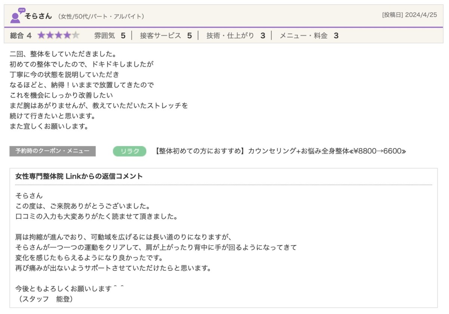Click the fourth purple rating star
449x314 pixels.
(67, 36)
